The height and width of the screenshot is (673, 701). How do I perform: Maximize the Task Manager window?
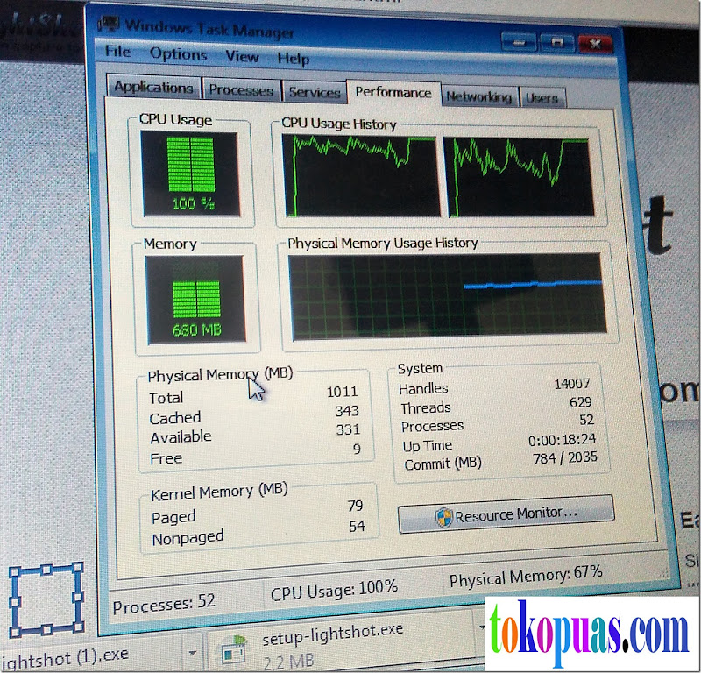[557, 43]
